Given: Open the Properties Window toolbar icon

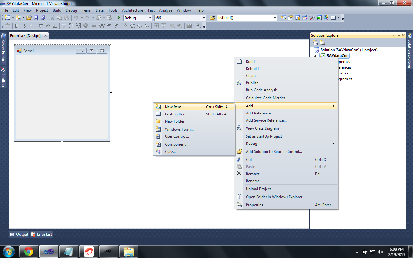Looking at the screenshot, I should pyautogui.click(x=291, y=18).
